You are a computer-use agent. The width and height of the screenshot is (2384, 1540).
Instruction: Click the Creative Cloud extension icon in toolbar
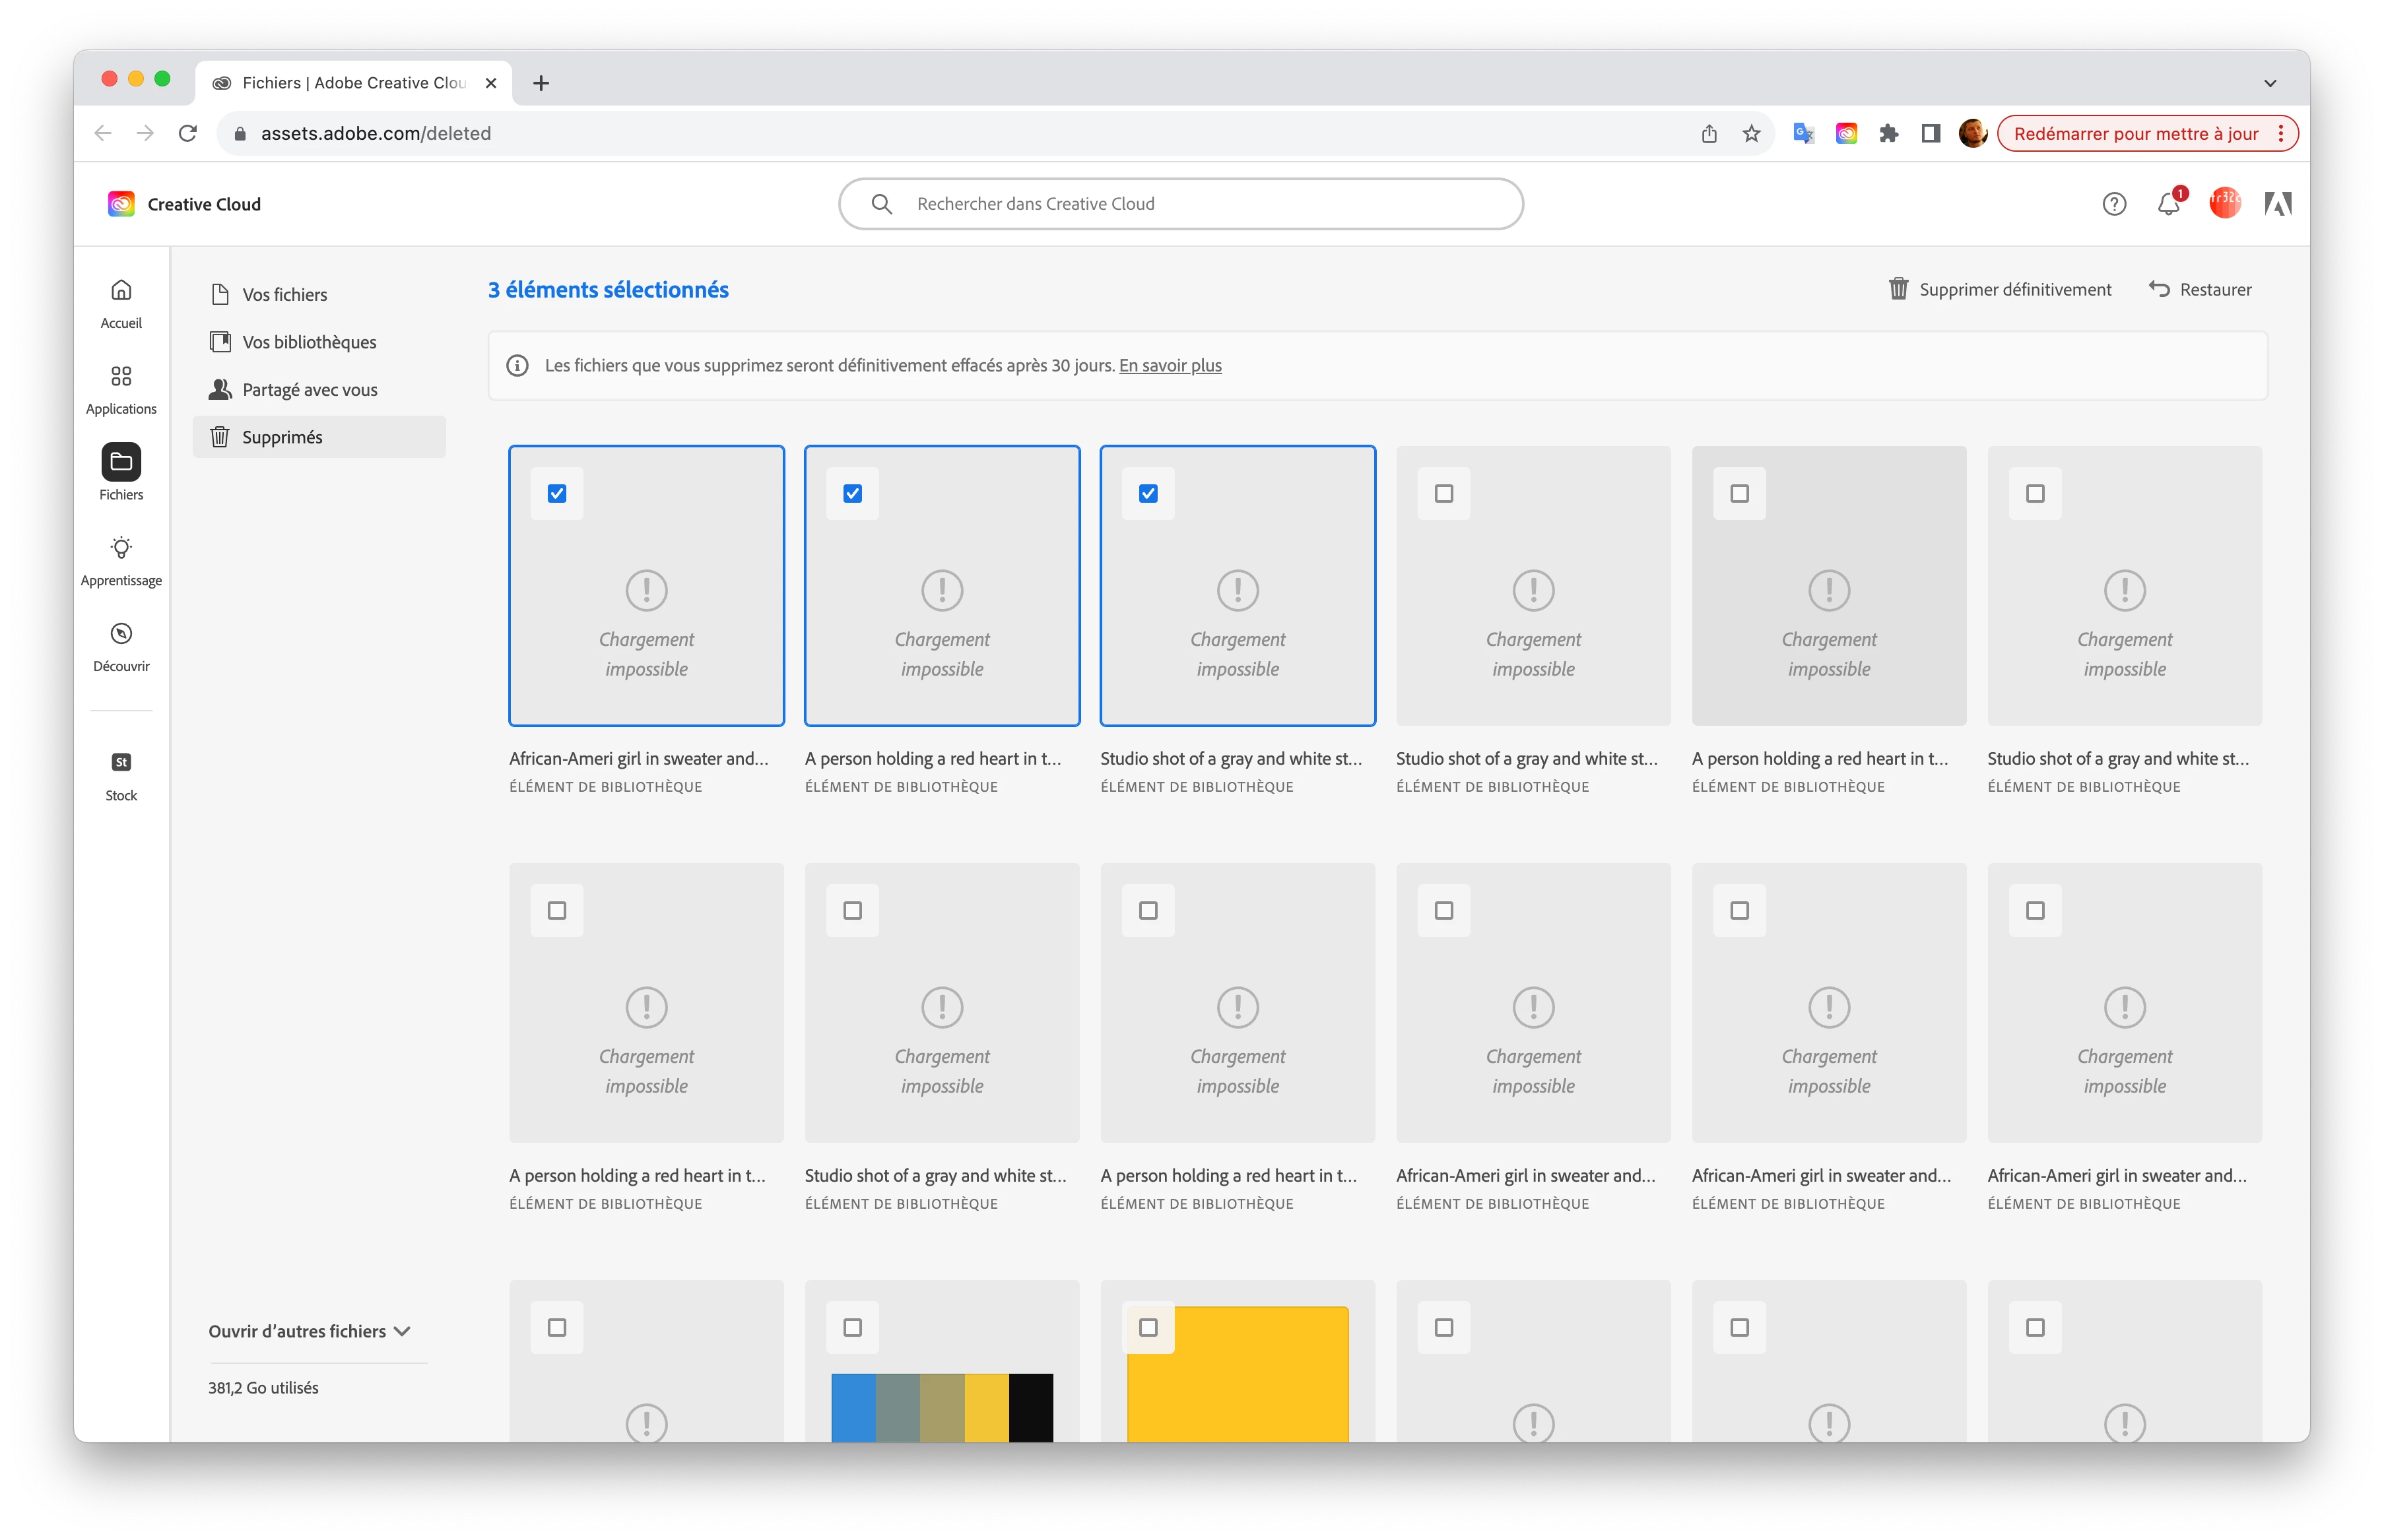tap(1846, 134)
